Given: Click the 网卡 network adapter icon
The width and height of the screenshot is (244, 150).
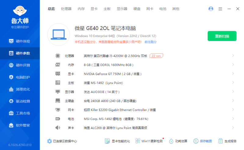Looking at the screenshot, I should tap(58, 110).
